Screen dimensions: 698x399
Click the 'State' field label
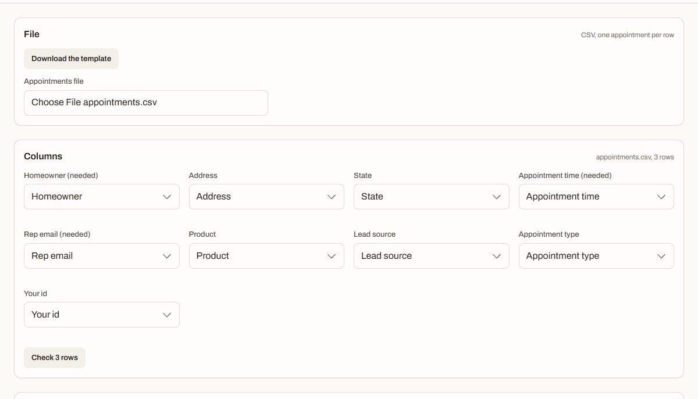[x=362, y=176]
